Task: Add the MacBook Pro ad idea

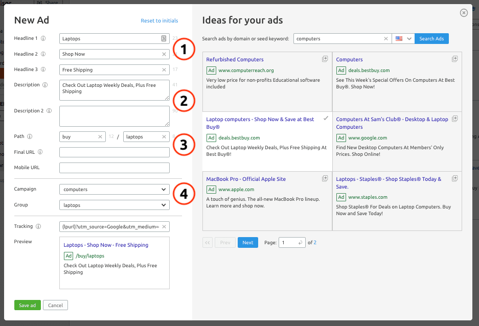Action: click(325, 178)
